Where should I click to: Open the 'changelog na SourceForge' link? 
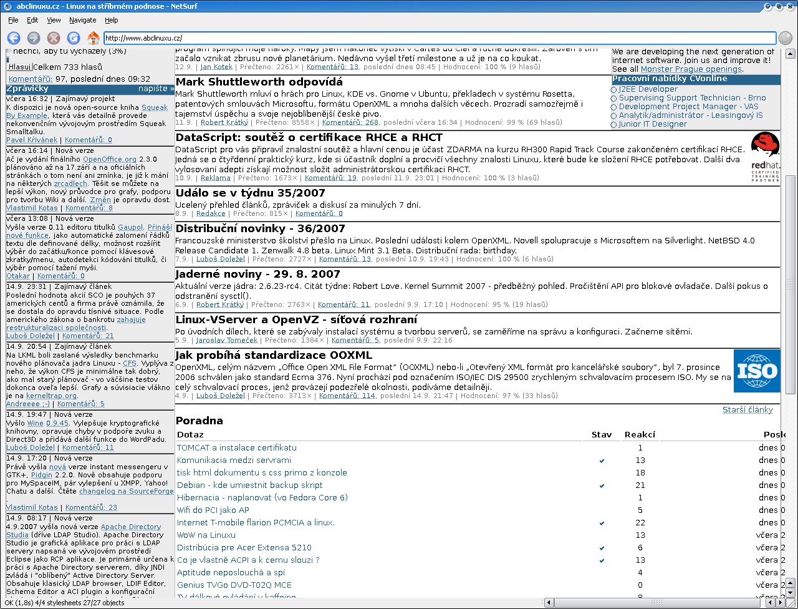pyautogui.click(x=127, y=491)
